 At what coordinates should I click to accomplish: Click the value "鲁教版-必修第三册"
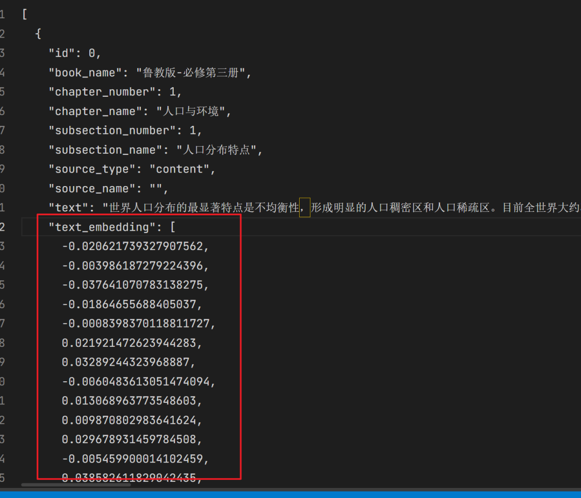(194, 73)
